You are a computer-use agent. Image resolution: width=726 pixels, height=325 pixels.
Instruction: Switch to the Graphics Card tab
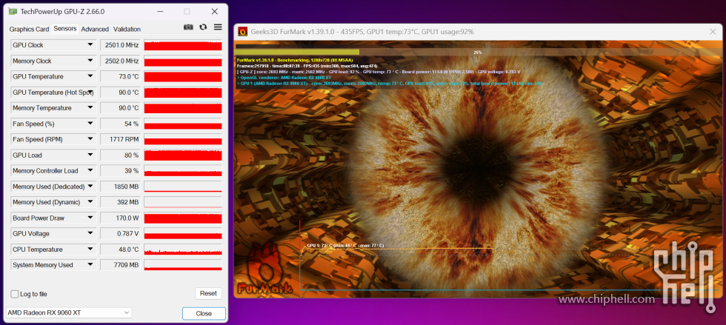tap(29, 29)
